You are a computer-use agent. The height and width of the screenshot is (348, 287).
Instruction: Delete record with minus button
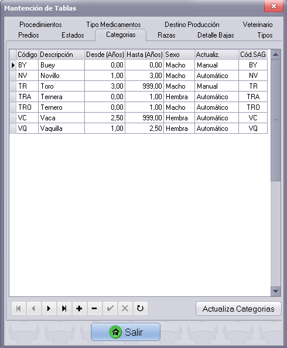[94, 308]
